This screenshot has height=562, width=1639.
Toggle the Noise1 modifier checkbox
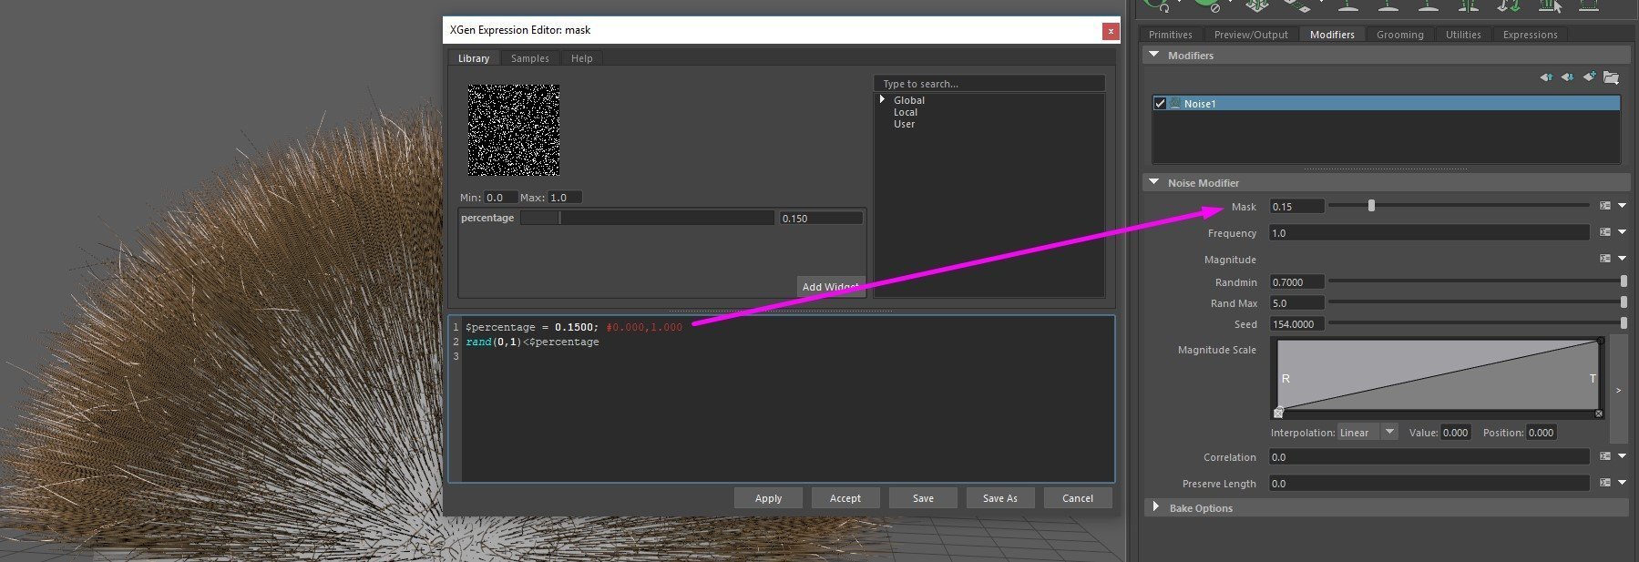point(1160,104)
